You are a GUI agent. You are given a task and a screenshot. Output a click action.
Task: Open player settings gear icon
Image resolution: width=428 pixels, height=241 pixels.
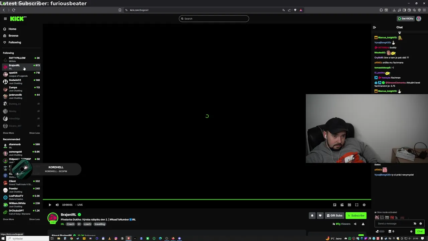pos(364,205)
